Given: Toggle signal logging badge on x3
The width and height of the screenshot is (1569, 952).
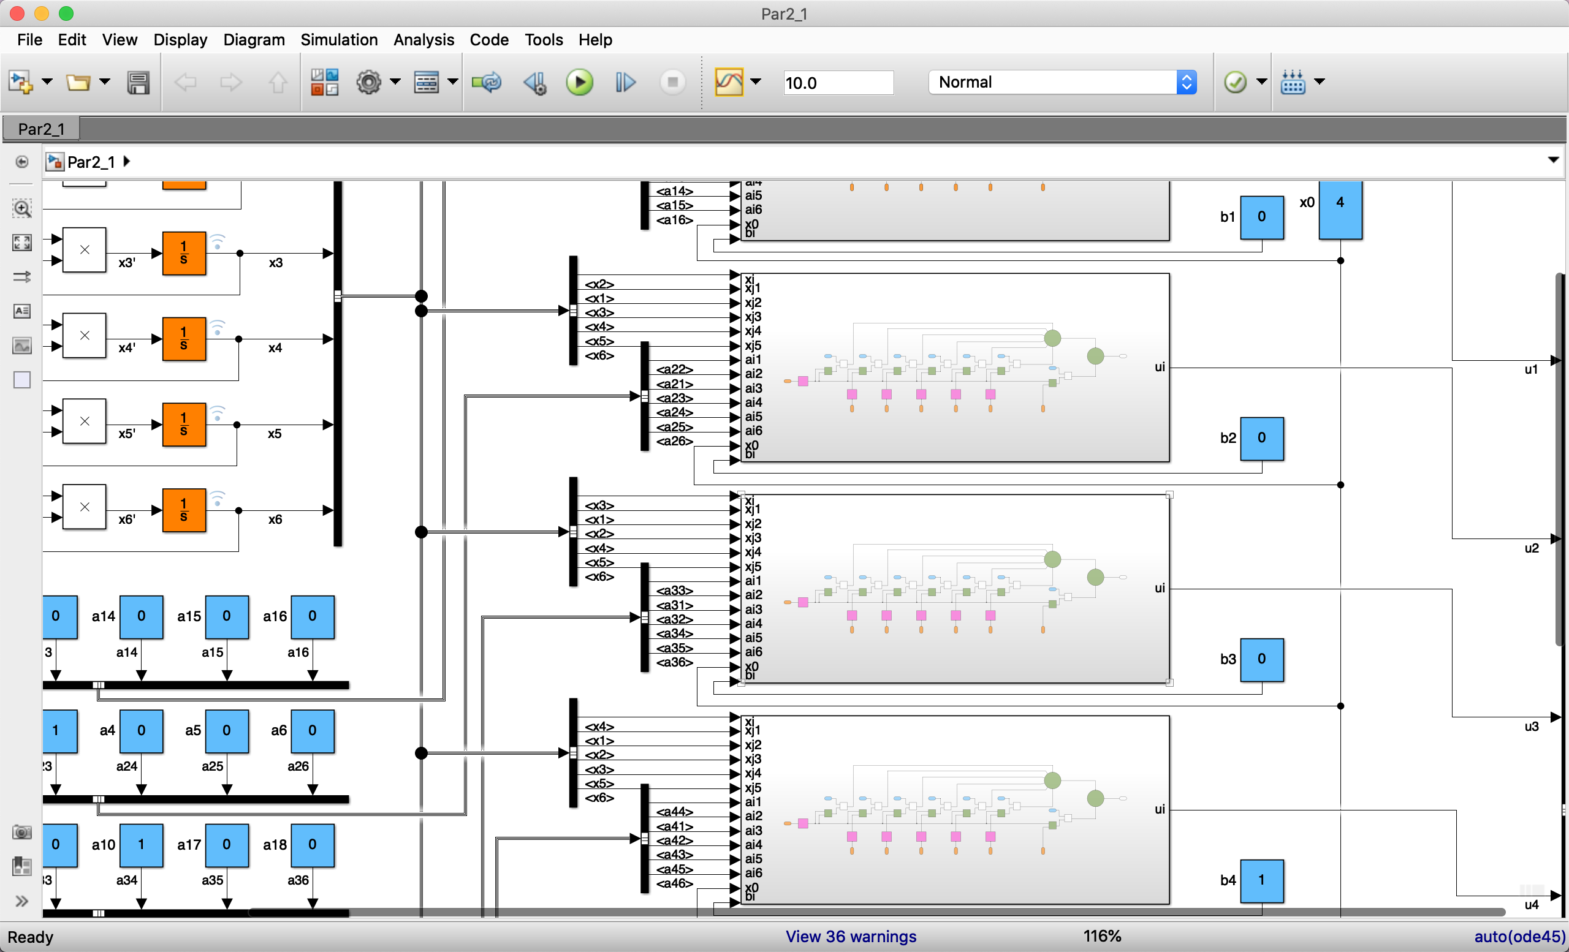Looking at the screenshot, I should [218, 242].
